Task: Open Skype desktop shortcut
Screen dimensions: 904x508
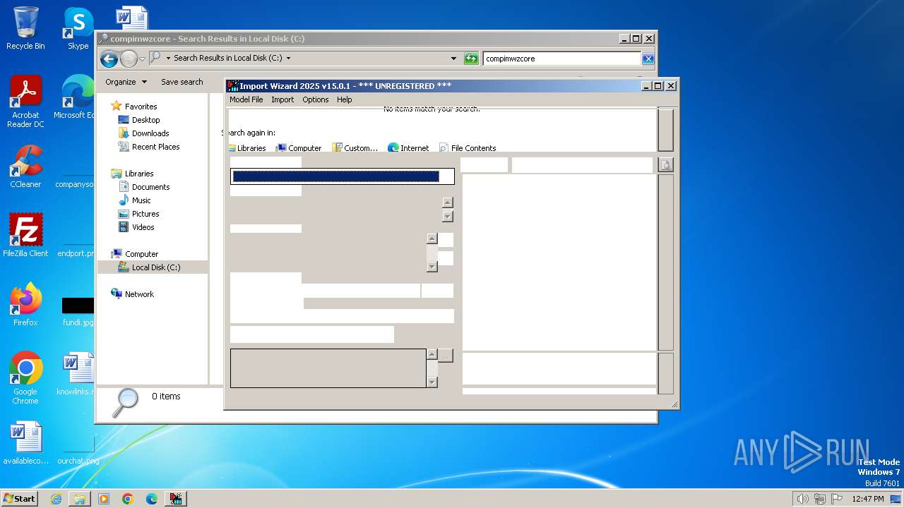Action: tap(78, 28)
